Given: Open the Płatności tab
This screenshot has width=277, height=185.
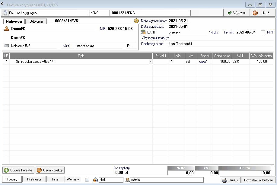Looking at the screenshot, I should (34, 179).
